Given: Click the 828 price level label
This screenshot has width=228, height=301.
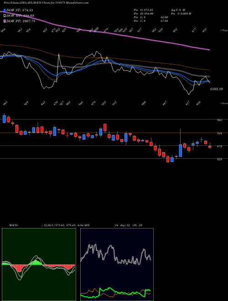Looking at the screenshot, I should coord(219,159).
